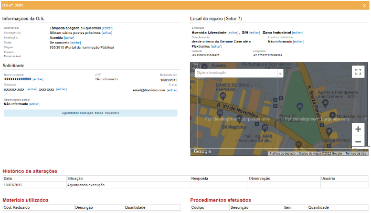The image size is (371, 213).
Task: Edit the Zona Industrial neighborhood
Action: click(297, 33)
